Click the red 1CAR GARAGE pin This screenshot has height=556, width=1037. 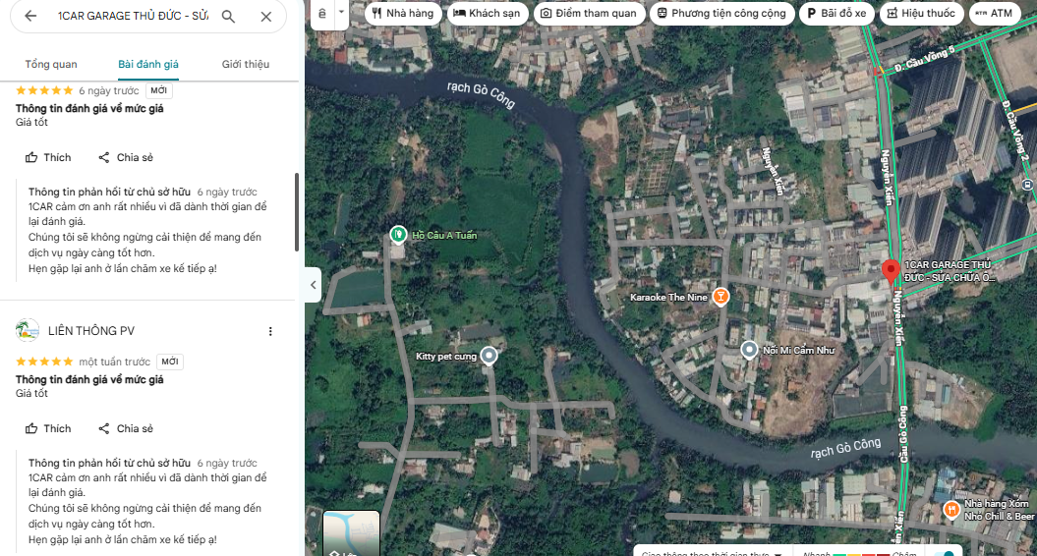coord(891,271)
